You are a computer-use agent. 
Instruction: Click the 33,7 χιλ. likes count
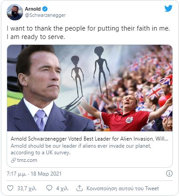point(27,188)
